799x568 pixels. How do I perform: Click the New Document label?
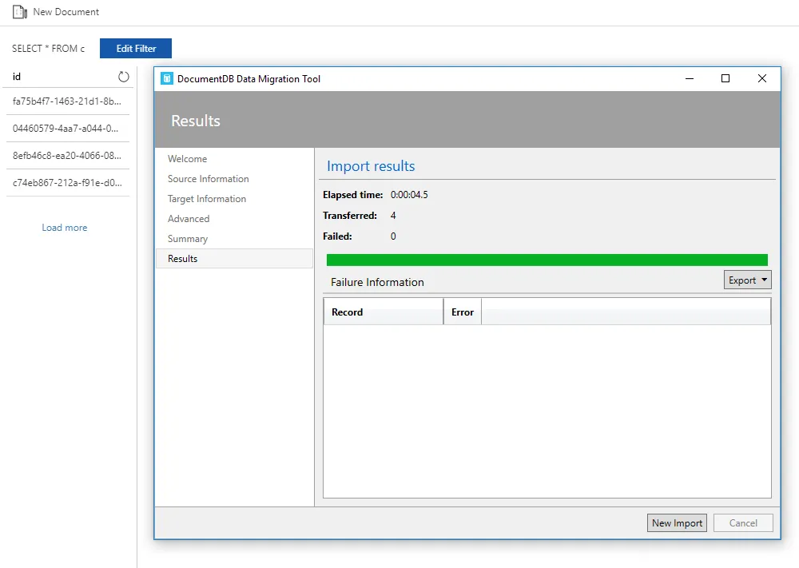pyautogui.click(x=66, y=12)
